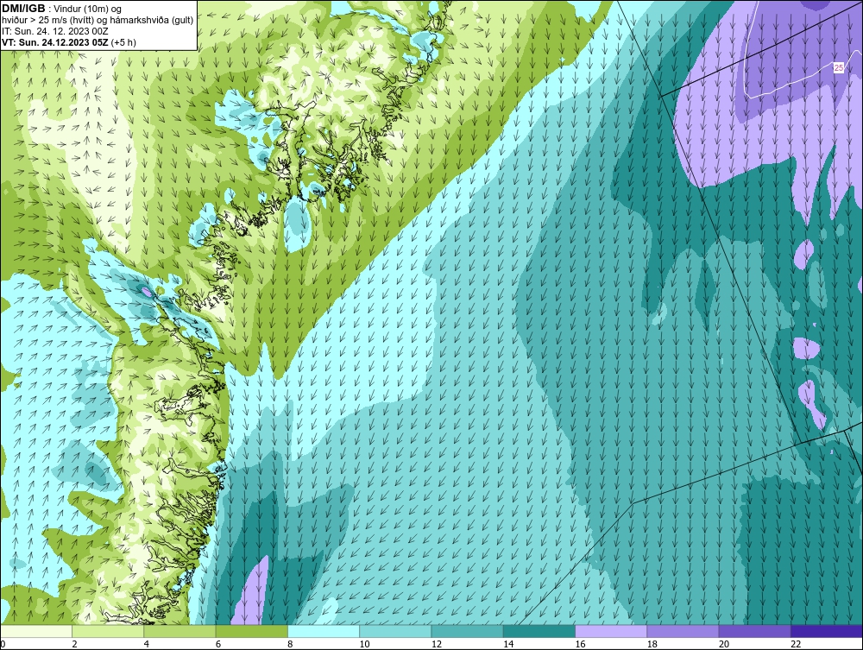
Task: Click the VT: Sun. 24.12.2023 05Z line
Action: pos(69,42)
